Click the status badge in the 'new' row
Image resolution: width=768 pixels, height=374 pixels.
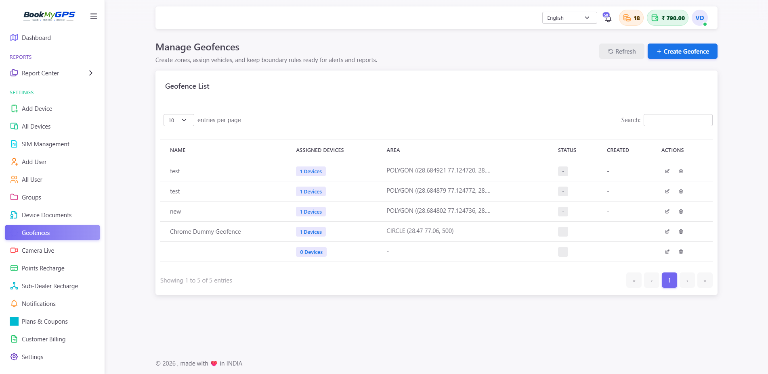[x=563, y=212]
